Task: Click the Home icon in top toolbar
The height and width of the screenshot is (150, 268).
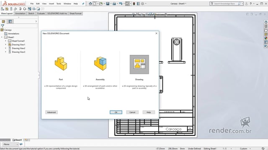Action: (90, 4)
